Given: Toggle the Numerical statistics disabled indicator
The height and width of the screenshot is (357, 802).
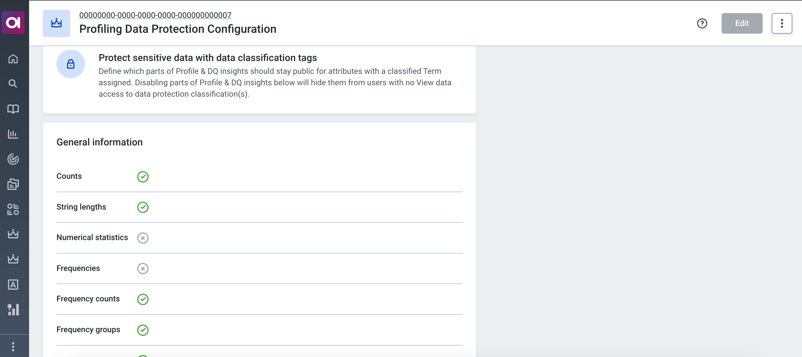Looking at the screenshot, I should [143, 238].
